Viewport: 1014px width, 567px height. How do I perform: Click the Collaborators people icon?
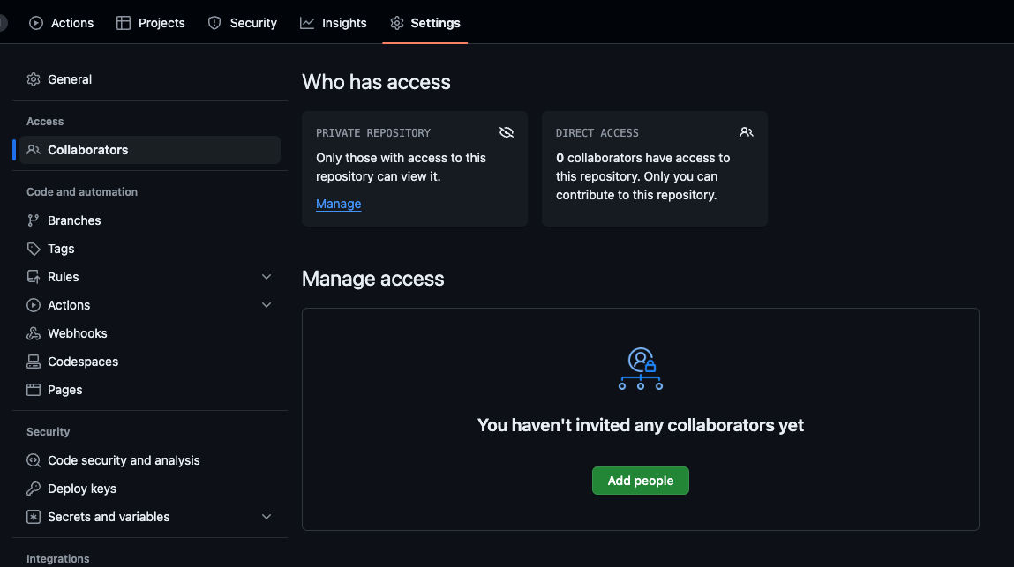point(33,149)
